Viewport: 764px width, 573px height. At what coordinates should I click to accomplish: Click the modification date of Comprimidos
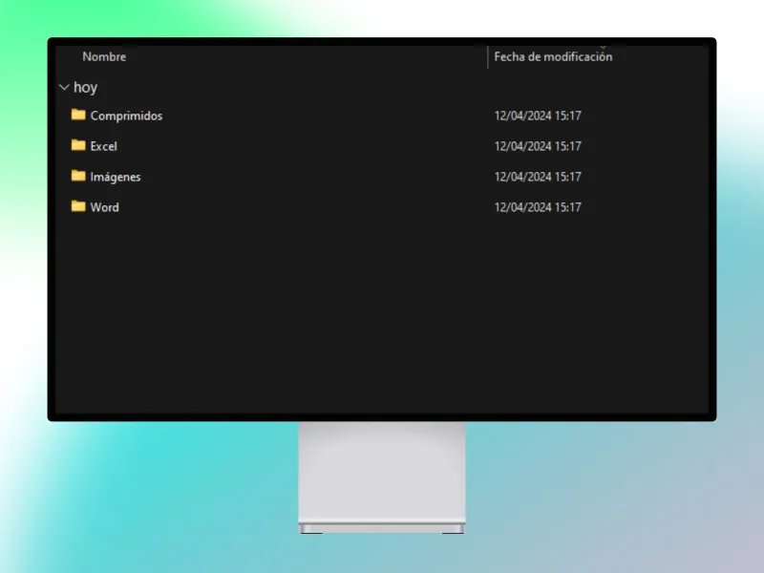(x=538, y=116)
